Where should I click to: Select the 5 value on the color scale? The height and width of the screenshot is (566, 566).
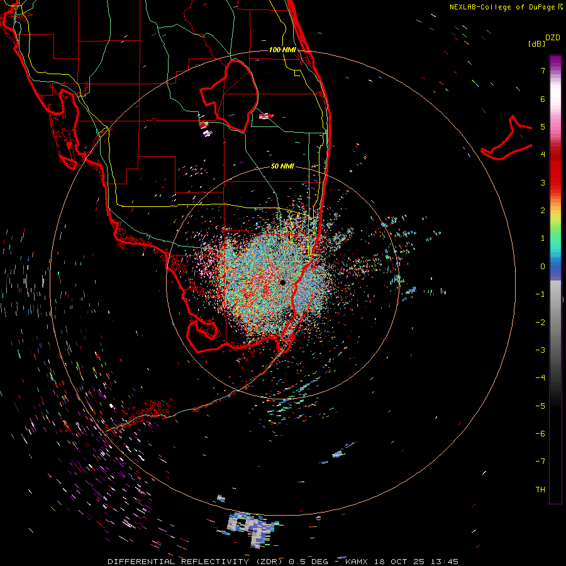(x=543, y=126)
